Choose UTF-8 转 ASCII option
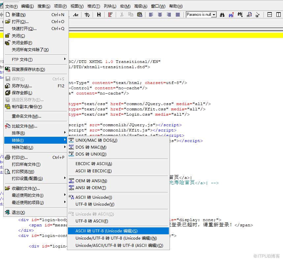This screenshot has height=261, width=283. [118, 221]
